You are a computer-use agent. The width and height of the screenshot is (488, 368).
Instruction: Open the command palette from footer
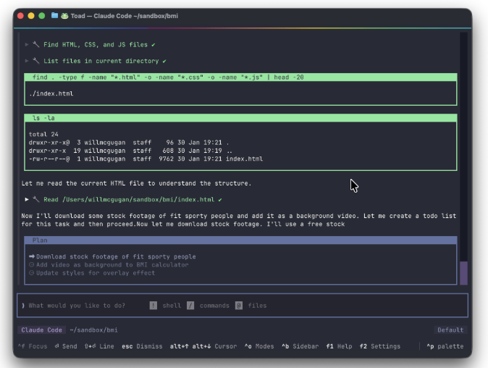coord(445,346)
